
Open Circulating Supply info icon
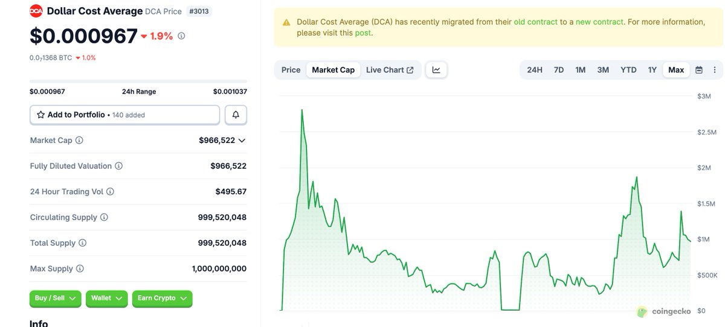pyautogui.click(x=104, y=217)
